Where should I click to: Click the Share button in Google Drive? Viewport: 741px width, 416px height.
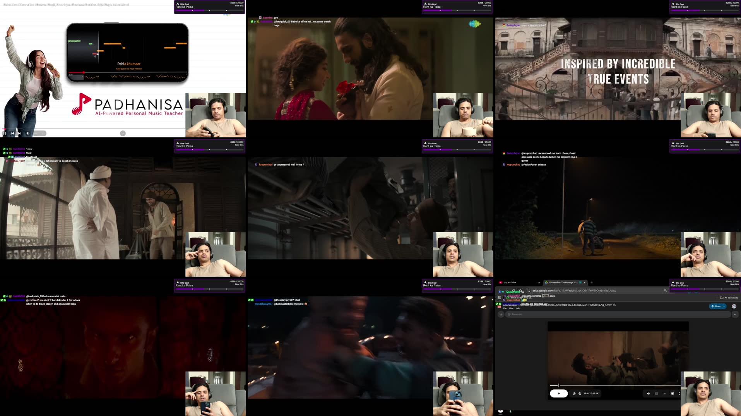[715, 306]
